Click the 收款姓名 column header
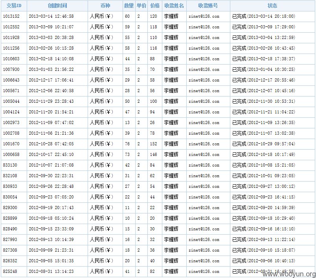Screen dimensions: 316x278 (174, 6)
